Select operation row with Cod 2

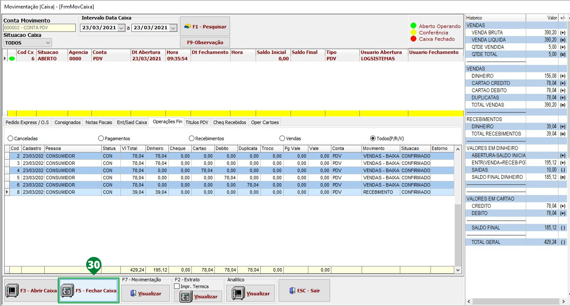click(x=230, y=156)
